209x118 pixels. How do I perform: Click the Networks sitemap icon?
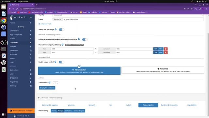point(30,50)
